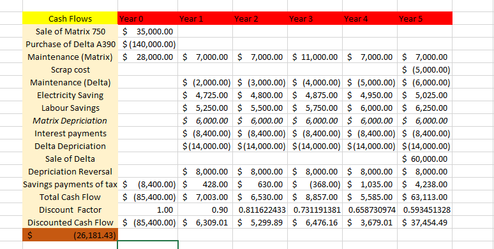
Task: Click the Year 5 column header
Action: point(425,18)
